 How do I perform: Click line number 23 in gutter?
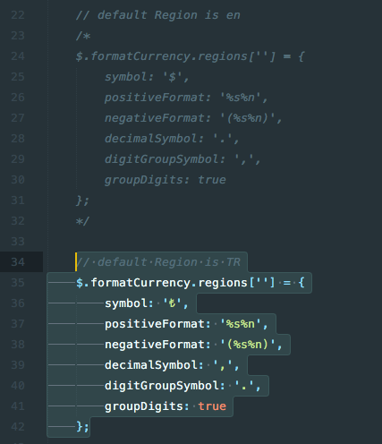18,36
